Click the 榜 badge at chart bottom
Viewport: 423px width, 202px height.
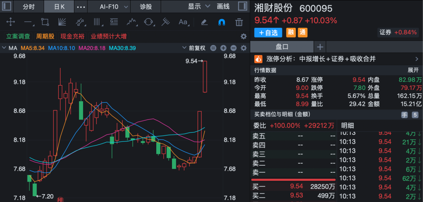(x=60, y=200)
